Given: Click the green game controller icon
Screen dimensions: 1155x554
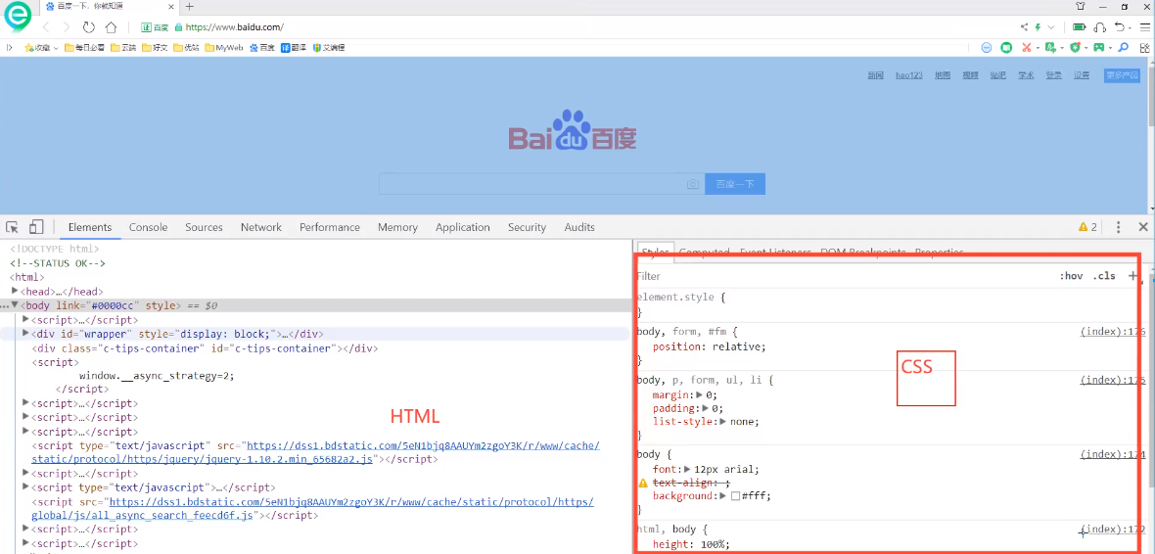Looking at the screenshot, I should pos(1099,47).
